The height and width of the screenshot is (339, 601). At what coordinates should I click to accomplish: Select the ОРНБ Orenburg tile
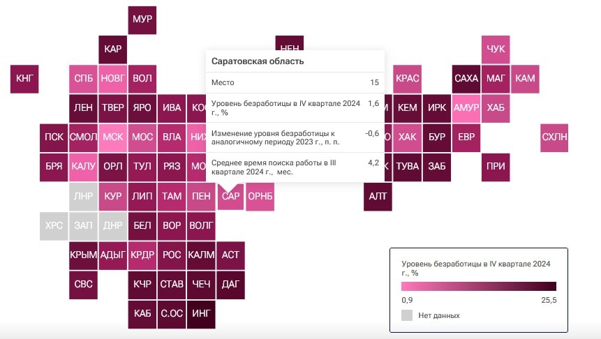(x=260, y=197)
